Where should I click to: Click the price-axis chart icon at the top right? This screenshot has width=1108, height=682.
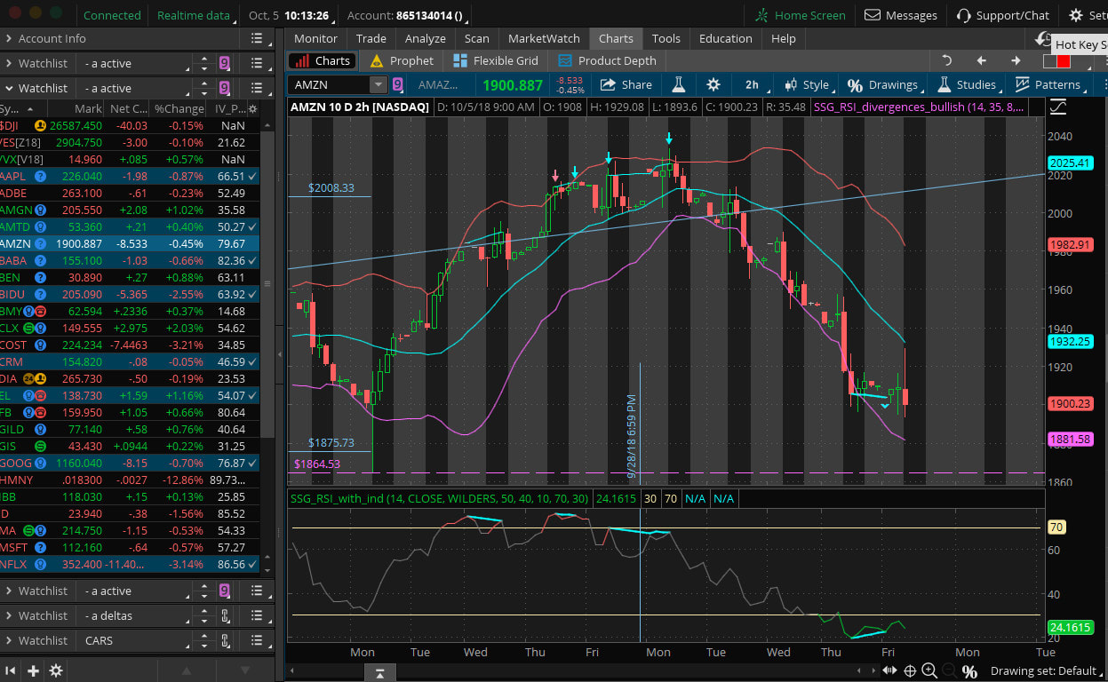pos(1058,107)
